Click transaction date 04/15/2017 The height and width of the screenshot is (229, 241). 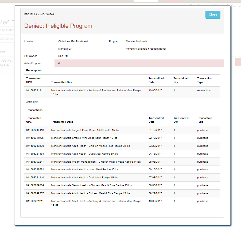[x=155, y=154]
